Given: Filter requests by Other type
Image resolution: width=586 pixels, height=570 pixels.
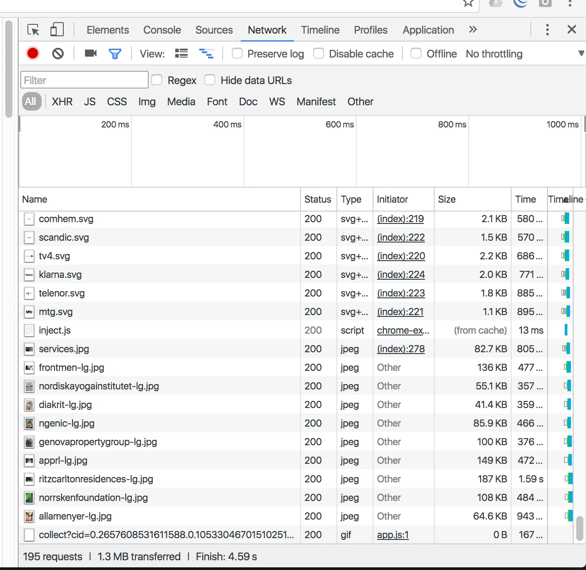Looking at the screenshot, I should point(361,102).
